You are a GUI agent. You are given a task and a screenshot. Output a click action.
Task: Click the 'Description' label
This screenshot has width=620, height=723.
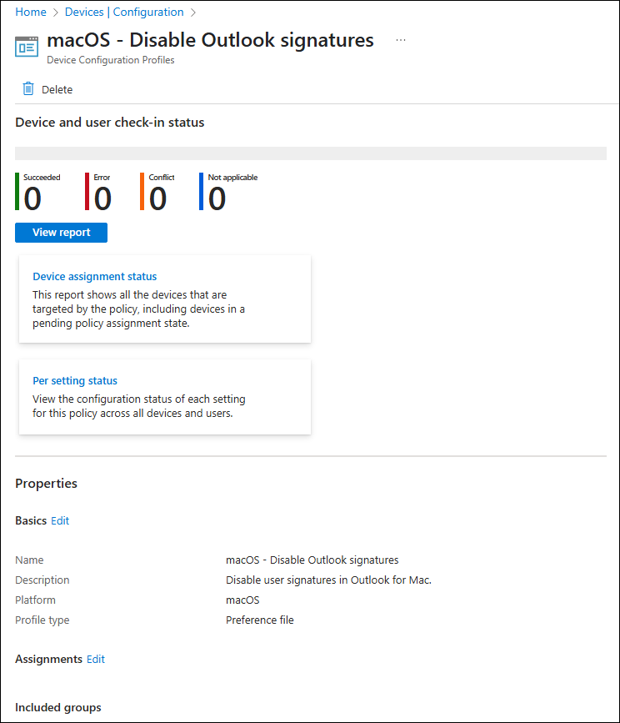coord(42,580)
